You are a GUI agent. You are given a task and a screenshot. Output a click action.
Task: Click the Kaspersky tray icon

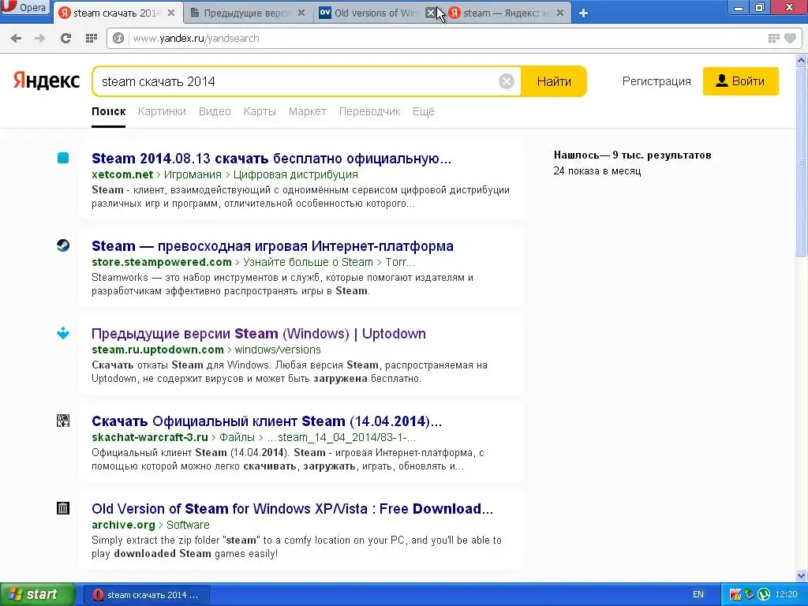[x=735, y=595]
